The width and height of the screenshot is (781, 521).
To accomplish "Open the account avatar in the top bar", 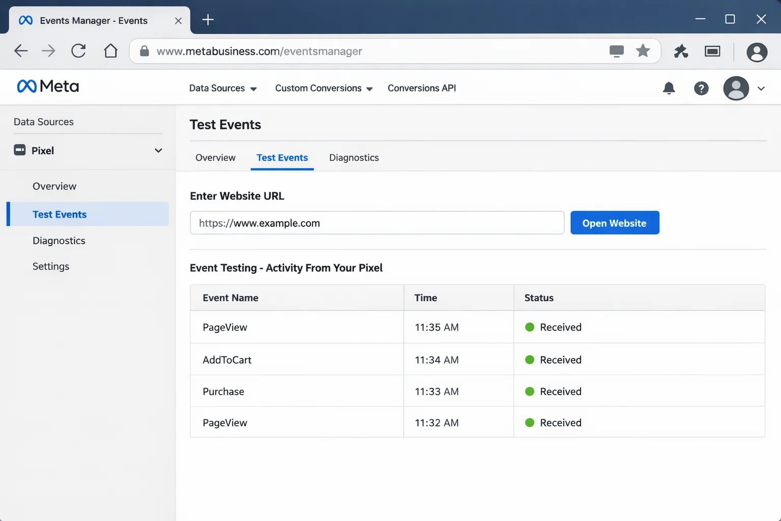I will click(736, 88).
